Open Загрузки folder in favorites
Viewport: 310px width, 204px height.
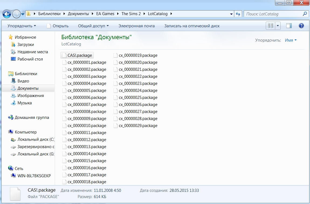26,45
